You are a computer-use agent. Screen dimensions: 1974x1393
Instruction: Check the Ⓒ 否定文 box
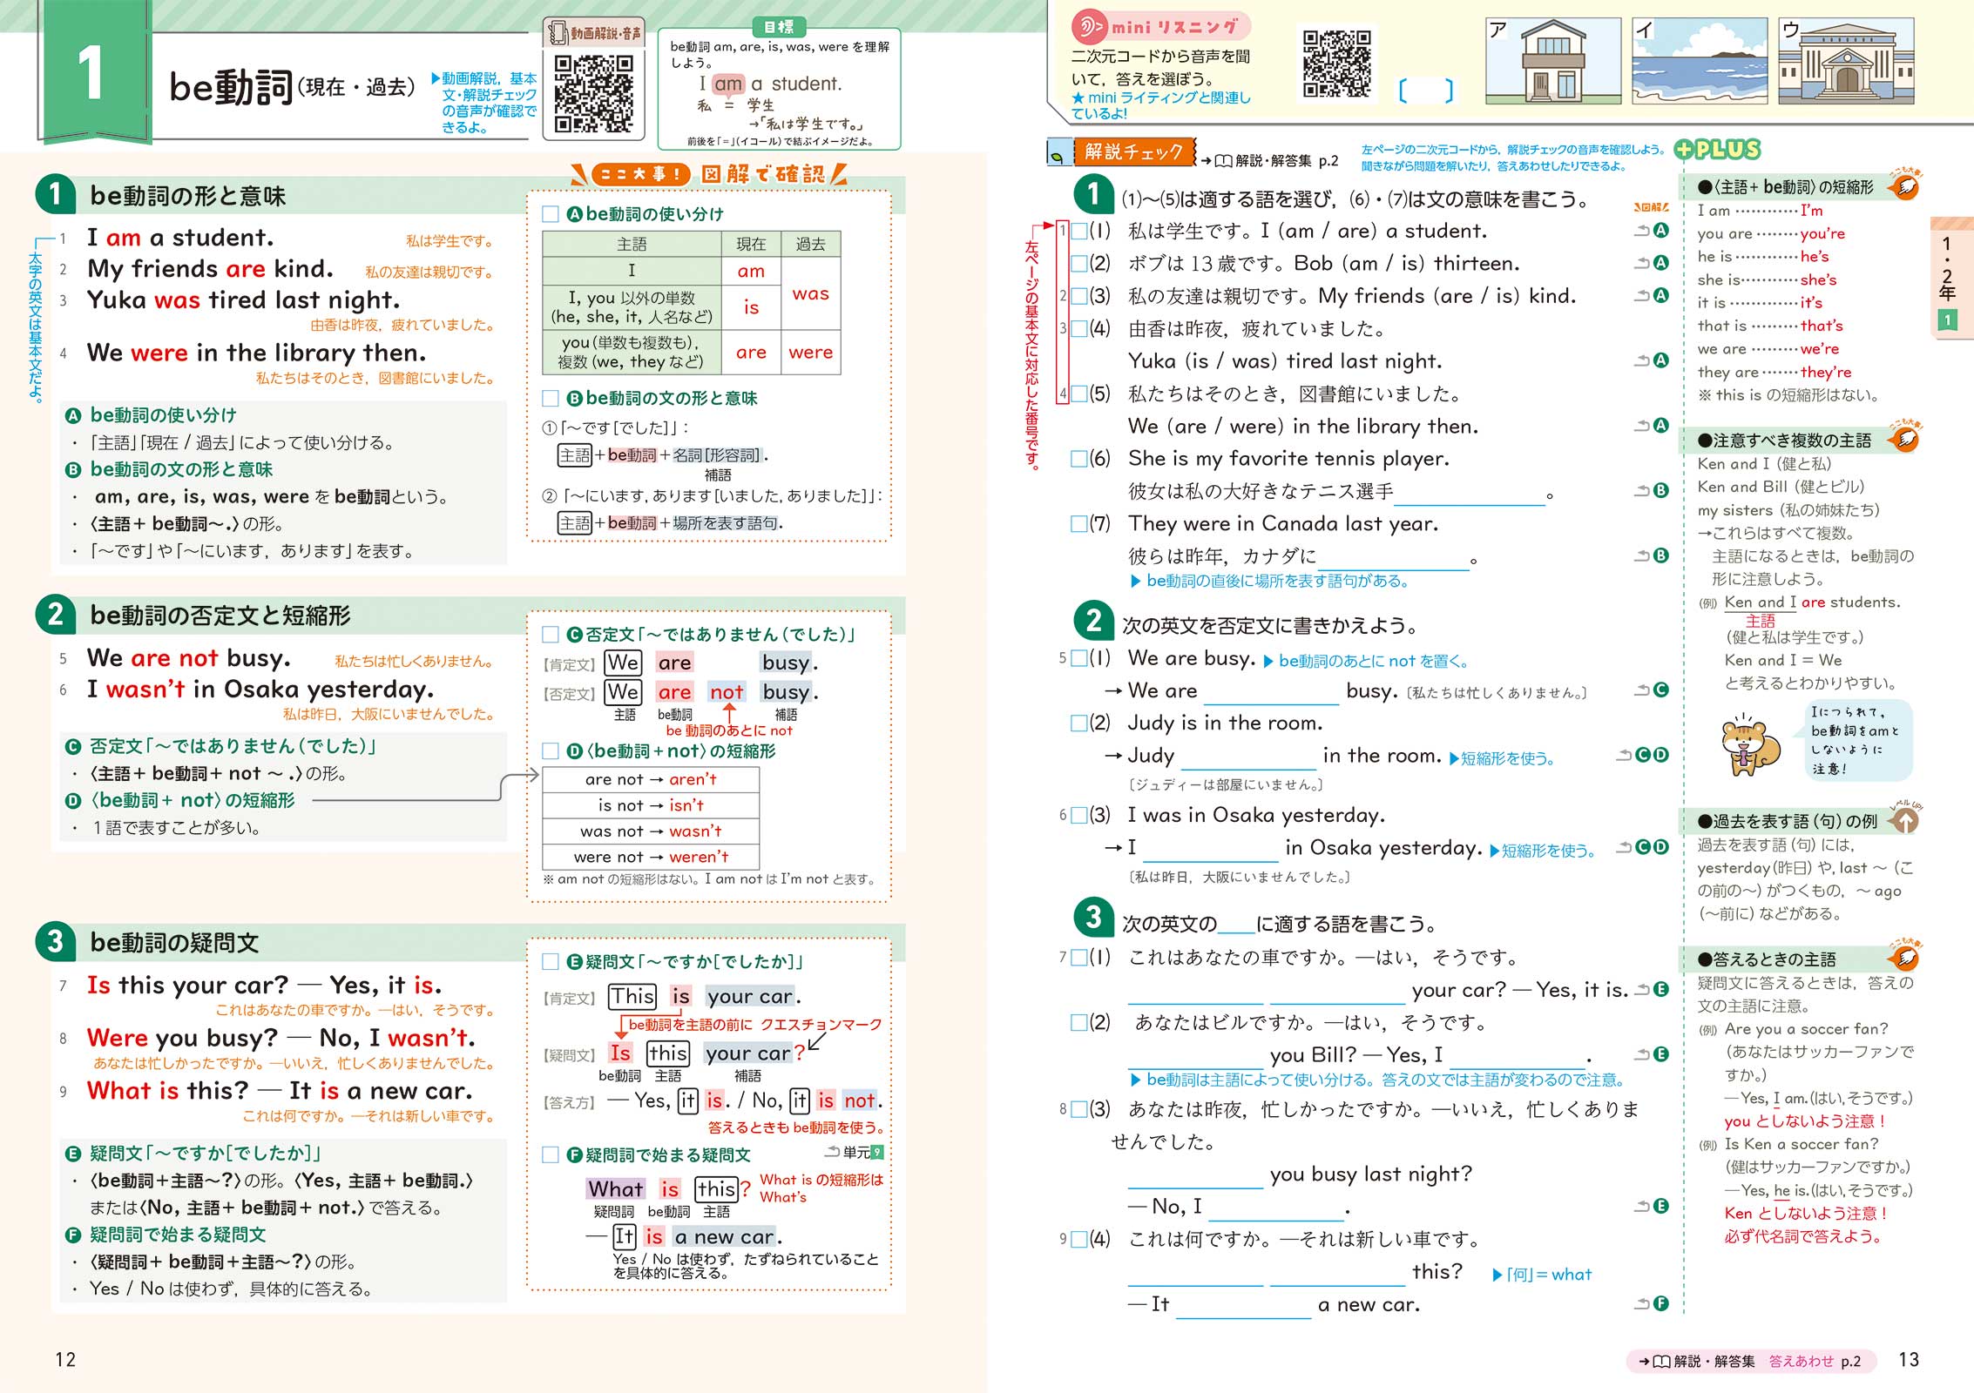pos(551,635)
